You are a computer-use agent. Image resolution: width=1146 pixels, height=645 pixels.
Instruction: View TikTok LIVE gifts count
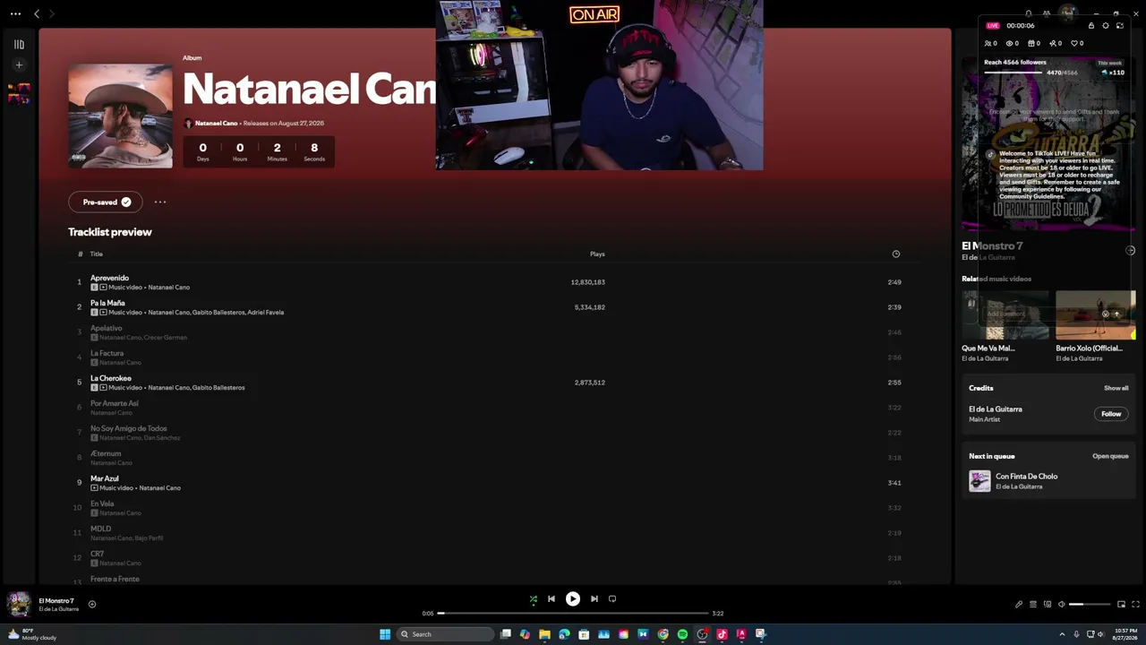(x=1034, y=43)
